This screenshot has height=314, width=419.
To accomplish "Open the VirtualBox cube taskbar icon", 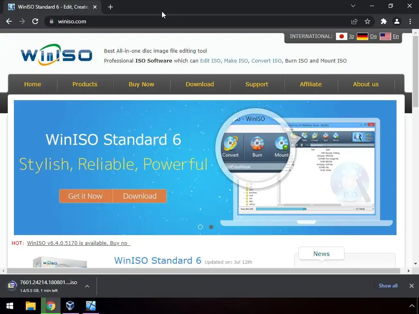I will click(70, 306).
